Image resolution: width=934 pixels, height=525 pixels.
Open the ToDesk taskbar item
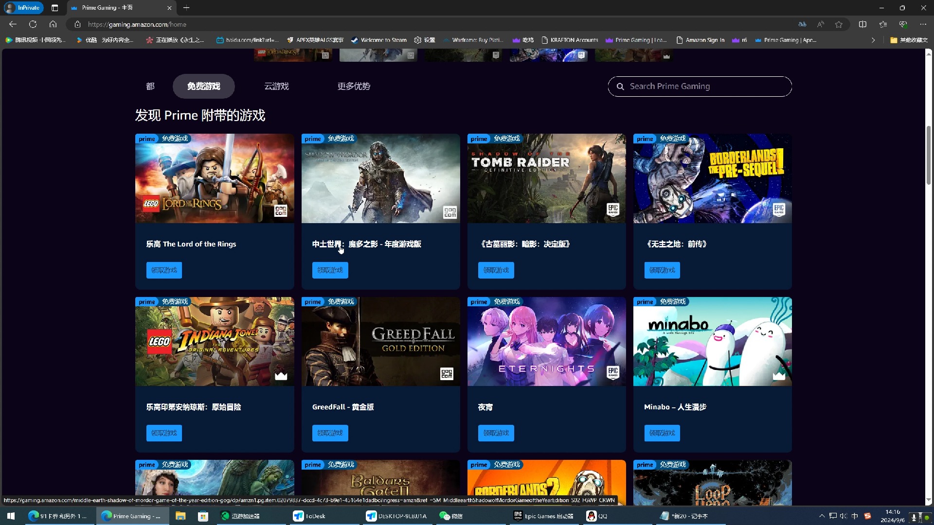(x=309, y=516)
